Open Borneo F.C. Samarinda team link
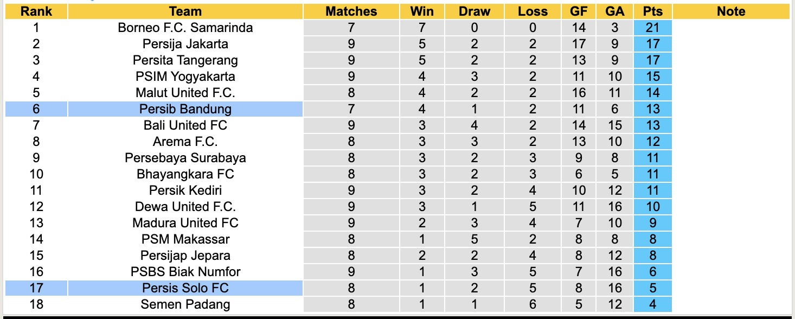Image resolution: width=795 pixels, height=319 pixels. [185, 28]
